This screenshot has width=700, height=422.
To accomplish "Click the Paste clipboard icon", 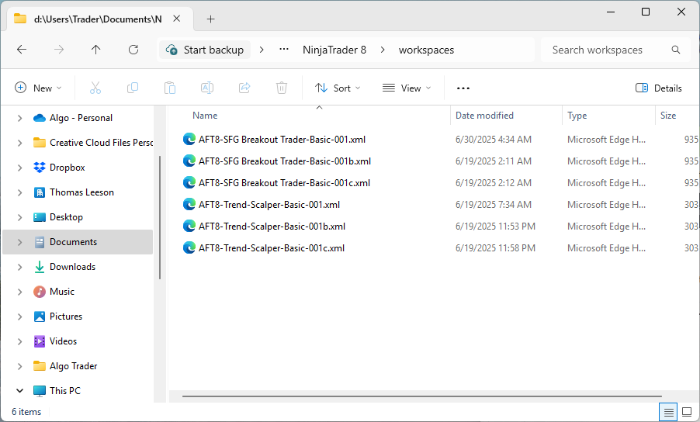I will pyautogui.click(x=170, y=88).
